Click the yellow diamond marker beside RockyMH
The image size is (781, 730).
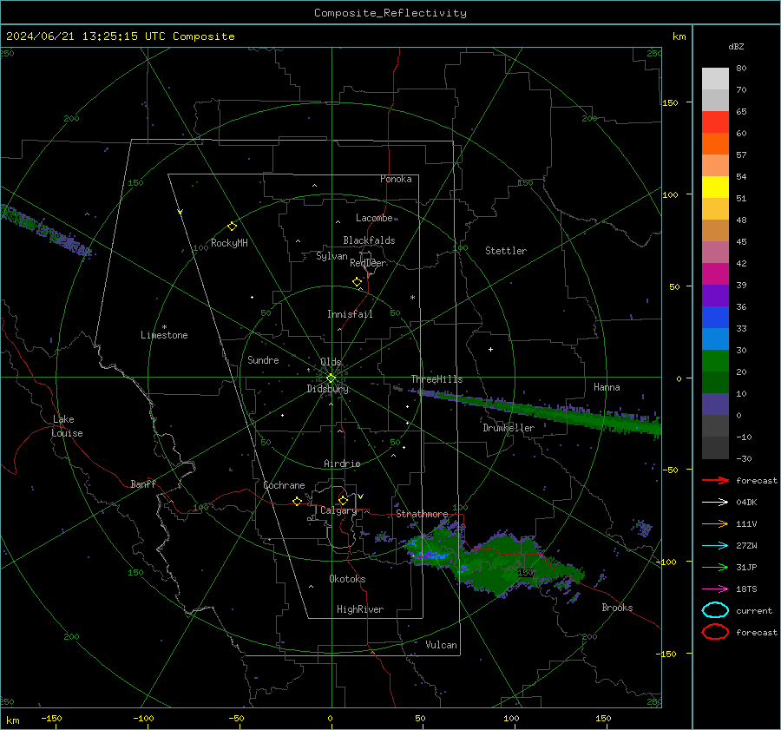click(x=232, y=227)
